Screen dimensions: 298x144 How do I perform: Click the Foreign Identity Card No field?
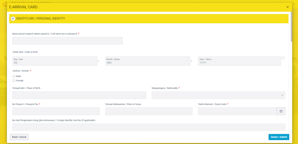pyautogui.click(x=149, y=127)
